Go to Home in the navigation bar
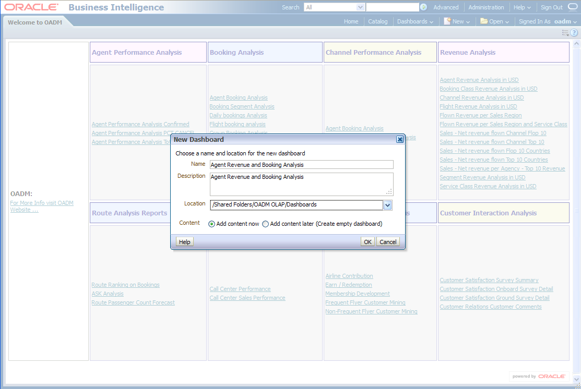This screenshot has width=581, height=389. [351, 21]
